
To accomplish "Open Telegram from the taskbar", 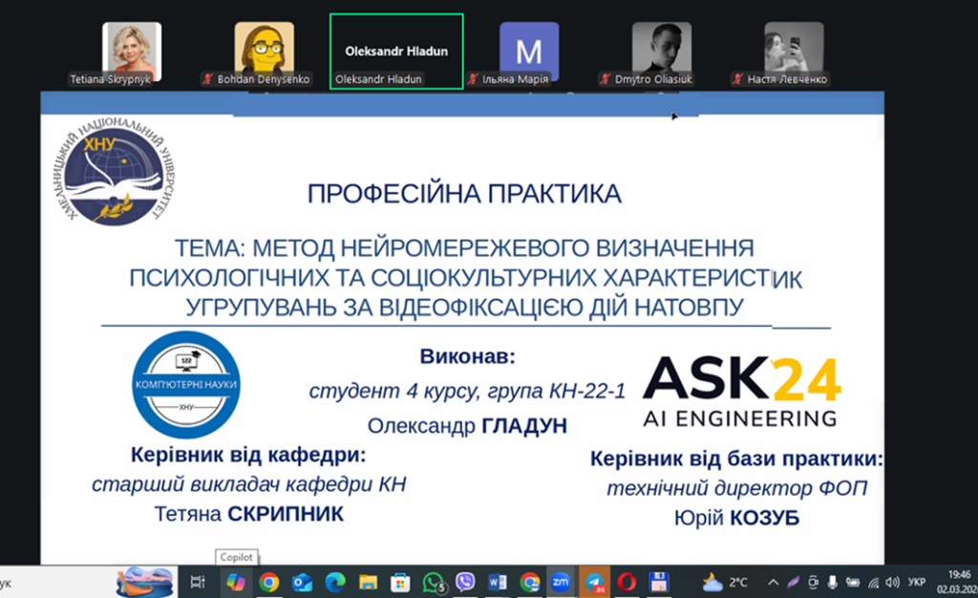I will pyautogui.click(x=594, y=582).
